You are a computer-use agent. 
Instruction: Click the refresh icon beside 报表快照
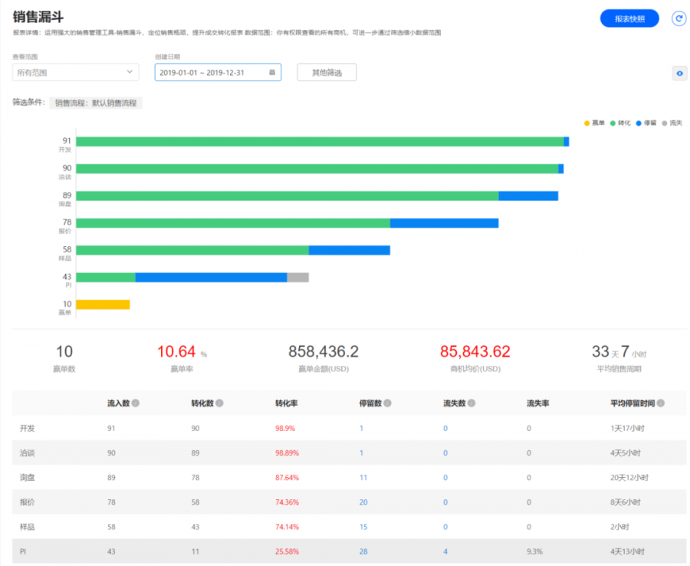click(678, 18)
